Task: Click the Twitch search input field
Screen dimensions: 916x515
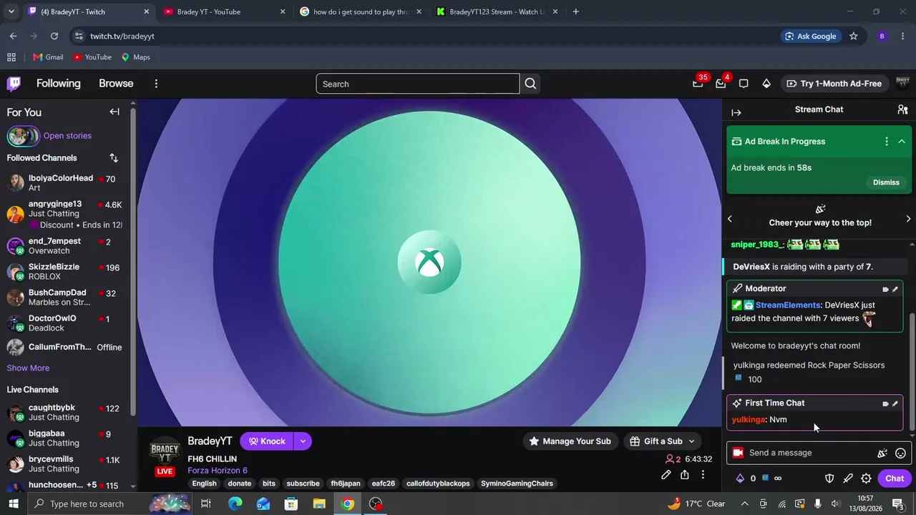Action: (x=417, y=84)
